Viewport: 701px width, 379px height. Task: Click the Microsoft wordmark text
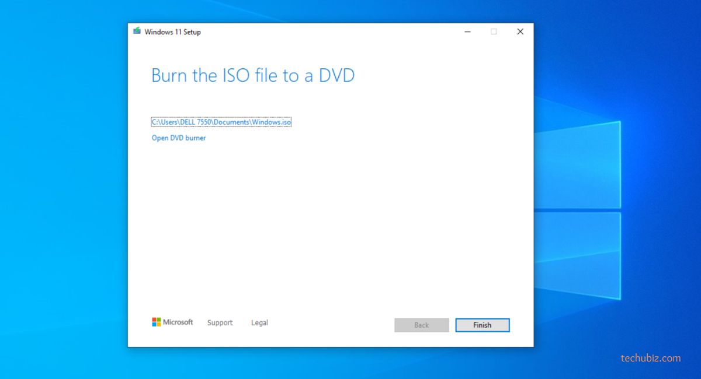[x=178, y=322]
